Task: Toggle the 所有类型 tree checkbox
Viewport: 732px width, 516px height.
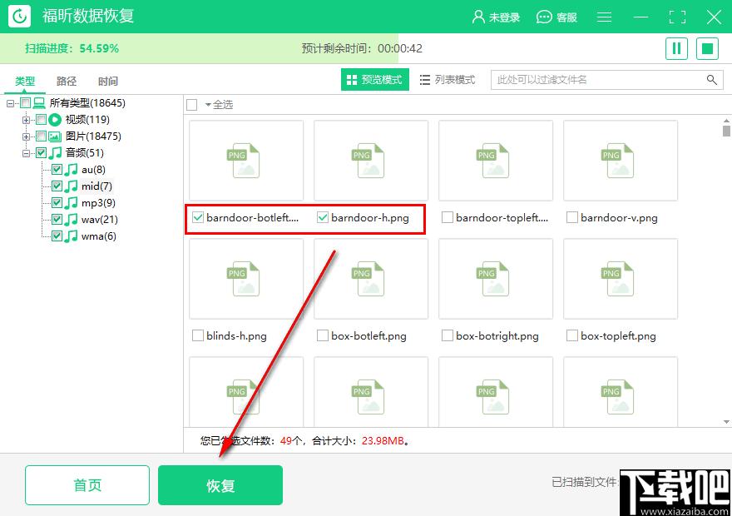Action: tap(25, 102)
